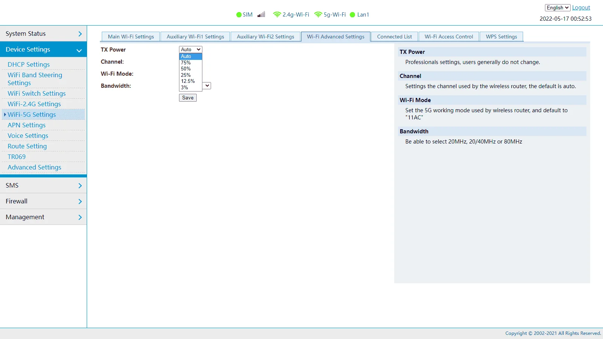Switch to Auxiliary Wi-Fi2 Settings tab

coord(265,37)
